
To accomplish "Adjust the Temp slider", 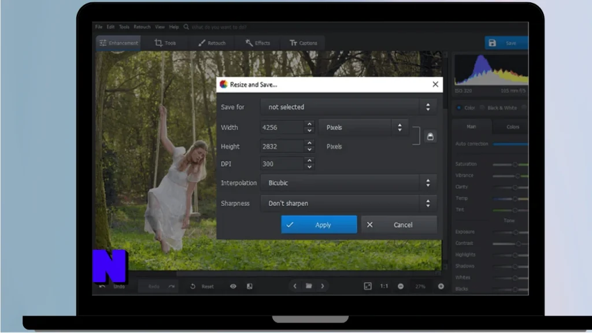I will tap(510, 199).
